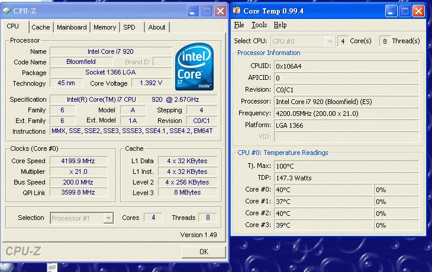This screenshot has height=272, width=432.
Task: Click the Intel Core i7 inside logo
Action: 195,66
